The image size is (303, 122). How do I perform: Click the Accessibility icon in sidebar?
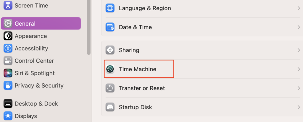[x=8, y=48]
